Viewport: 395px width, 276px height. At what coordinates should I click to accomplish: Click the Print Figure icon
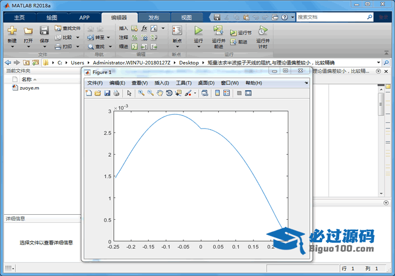tap(117, 93)
